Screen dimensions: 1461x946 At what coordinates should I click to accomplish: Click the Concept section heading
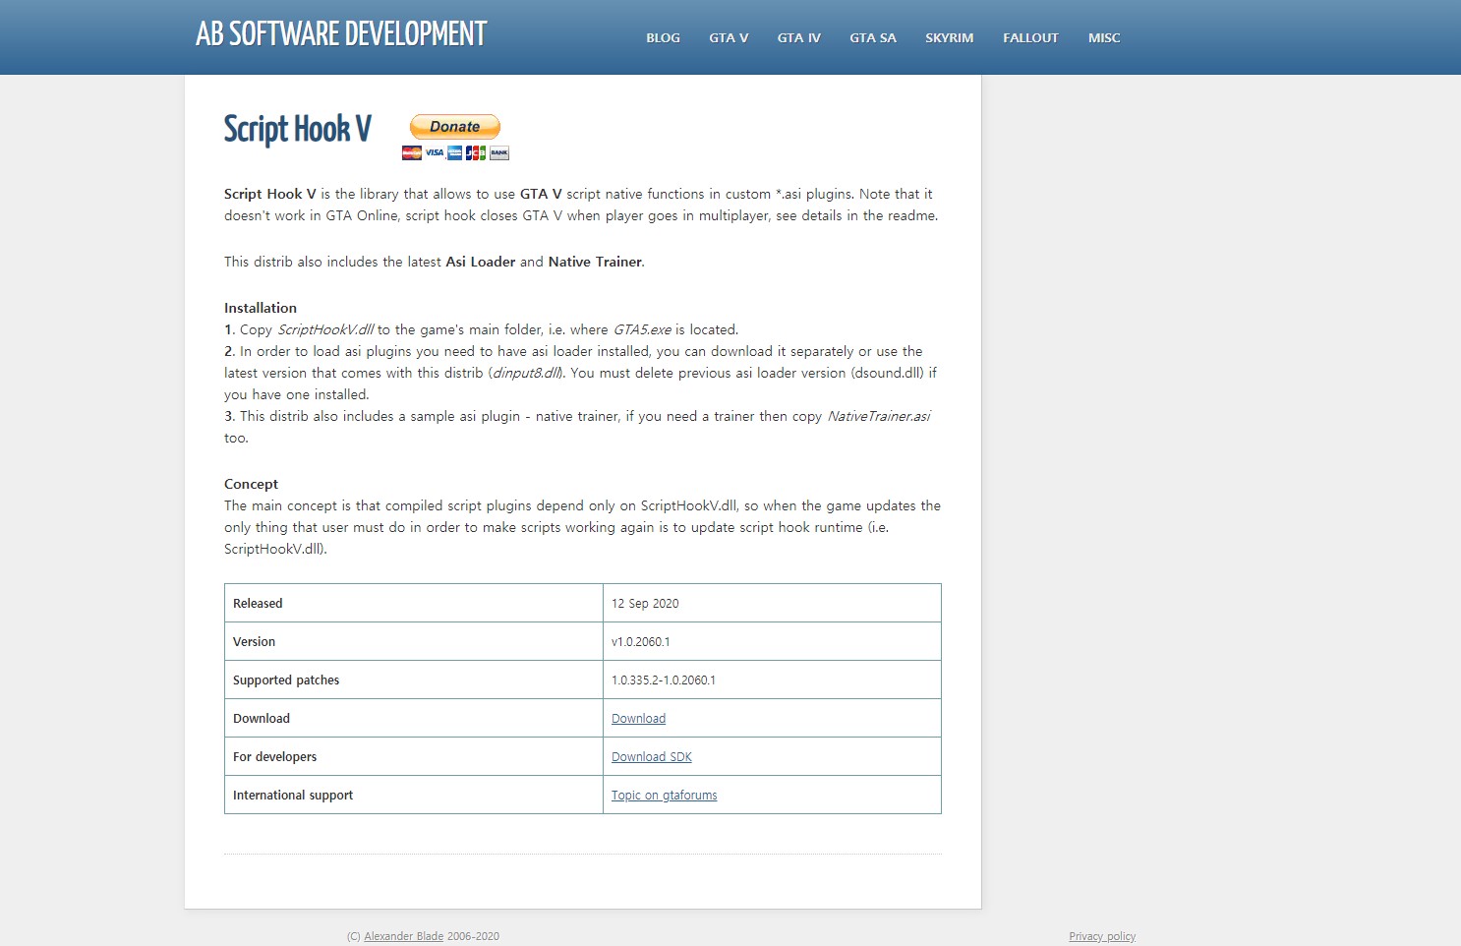251,484
